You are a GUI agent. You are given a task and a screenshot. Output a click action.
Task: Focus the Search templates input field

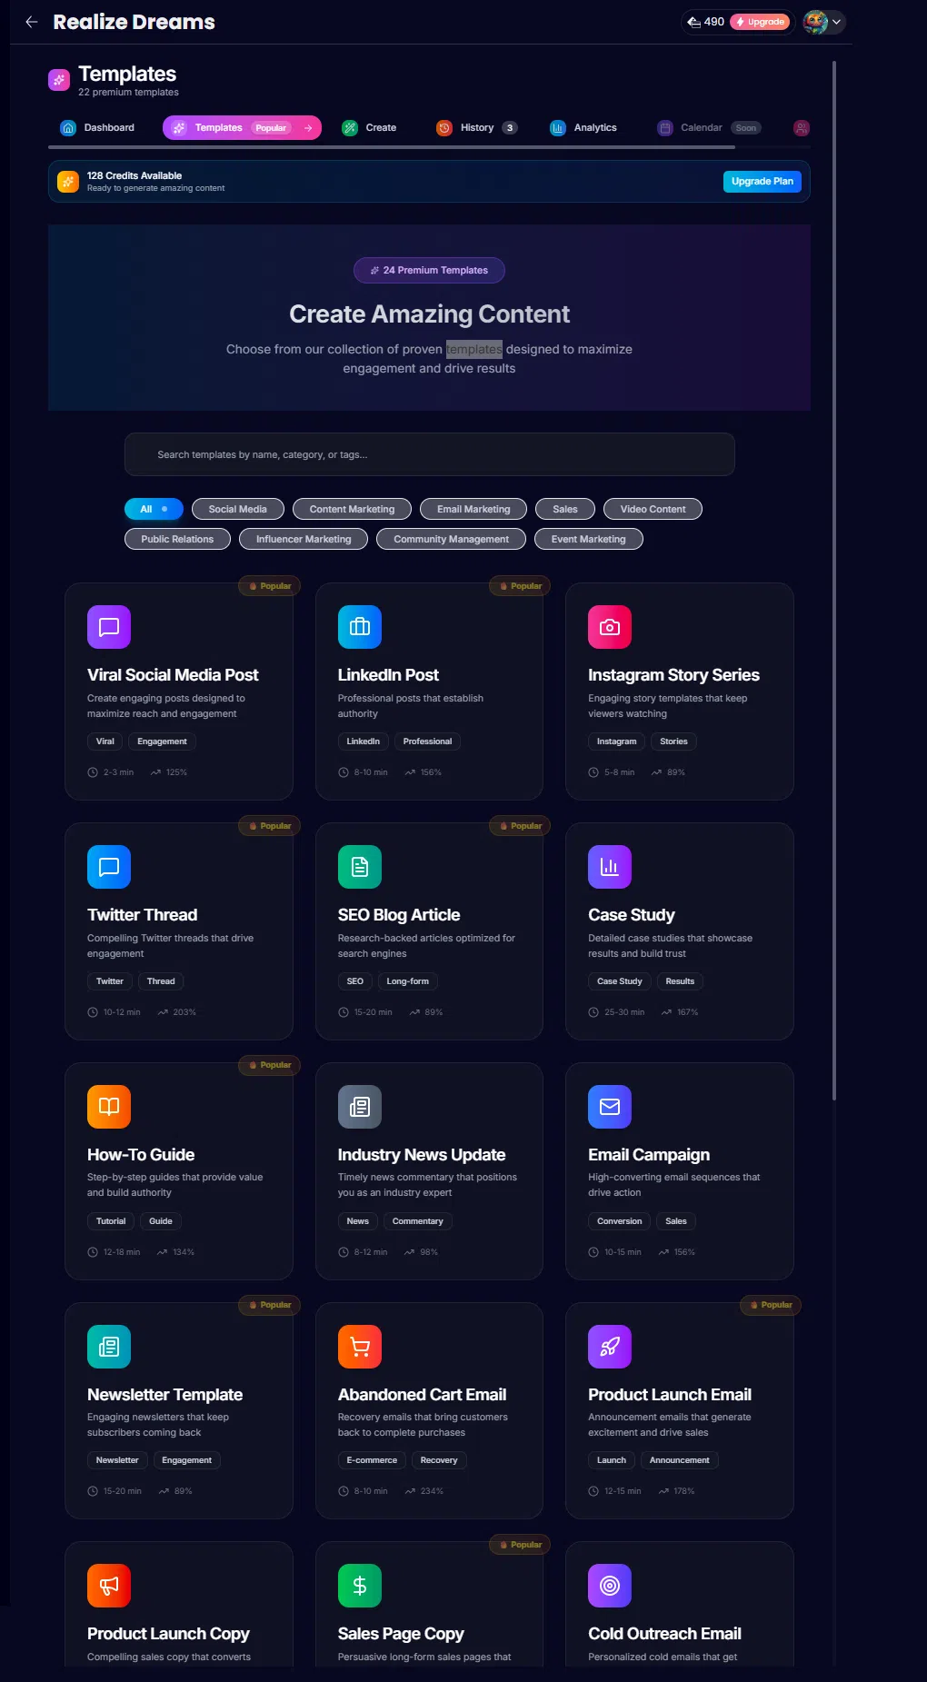[429, 454]
